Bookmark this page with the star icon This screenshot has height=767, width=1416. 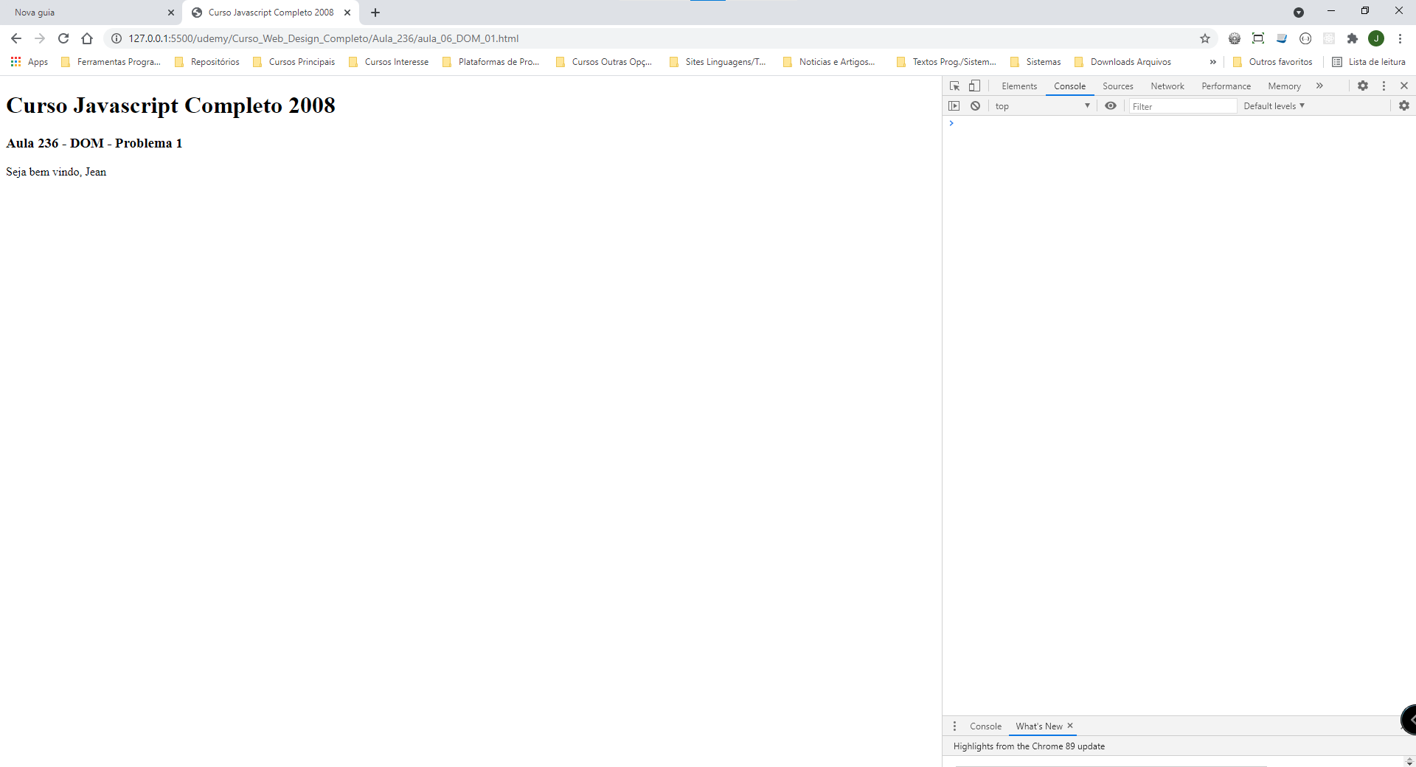tap(1205, 38)
